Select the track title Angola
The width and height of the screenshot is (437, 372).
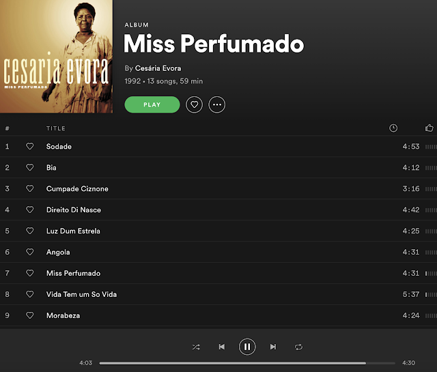click(58, 252)
